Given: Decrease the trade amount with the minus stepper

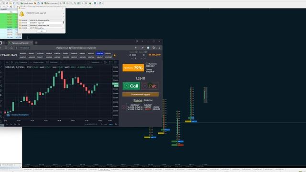Looking at the screenshot, I should 132,58.
